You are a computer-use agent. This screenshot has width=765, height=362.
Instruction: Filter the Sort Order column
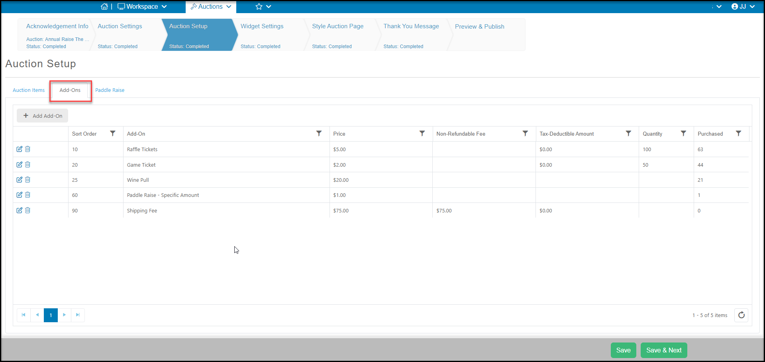click(113, 134)
